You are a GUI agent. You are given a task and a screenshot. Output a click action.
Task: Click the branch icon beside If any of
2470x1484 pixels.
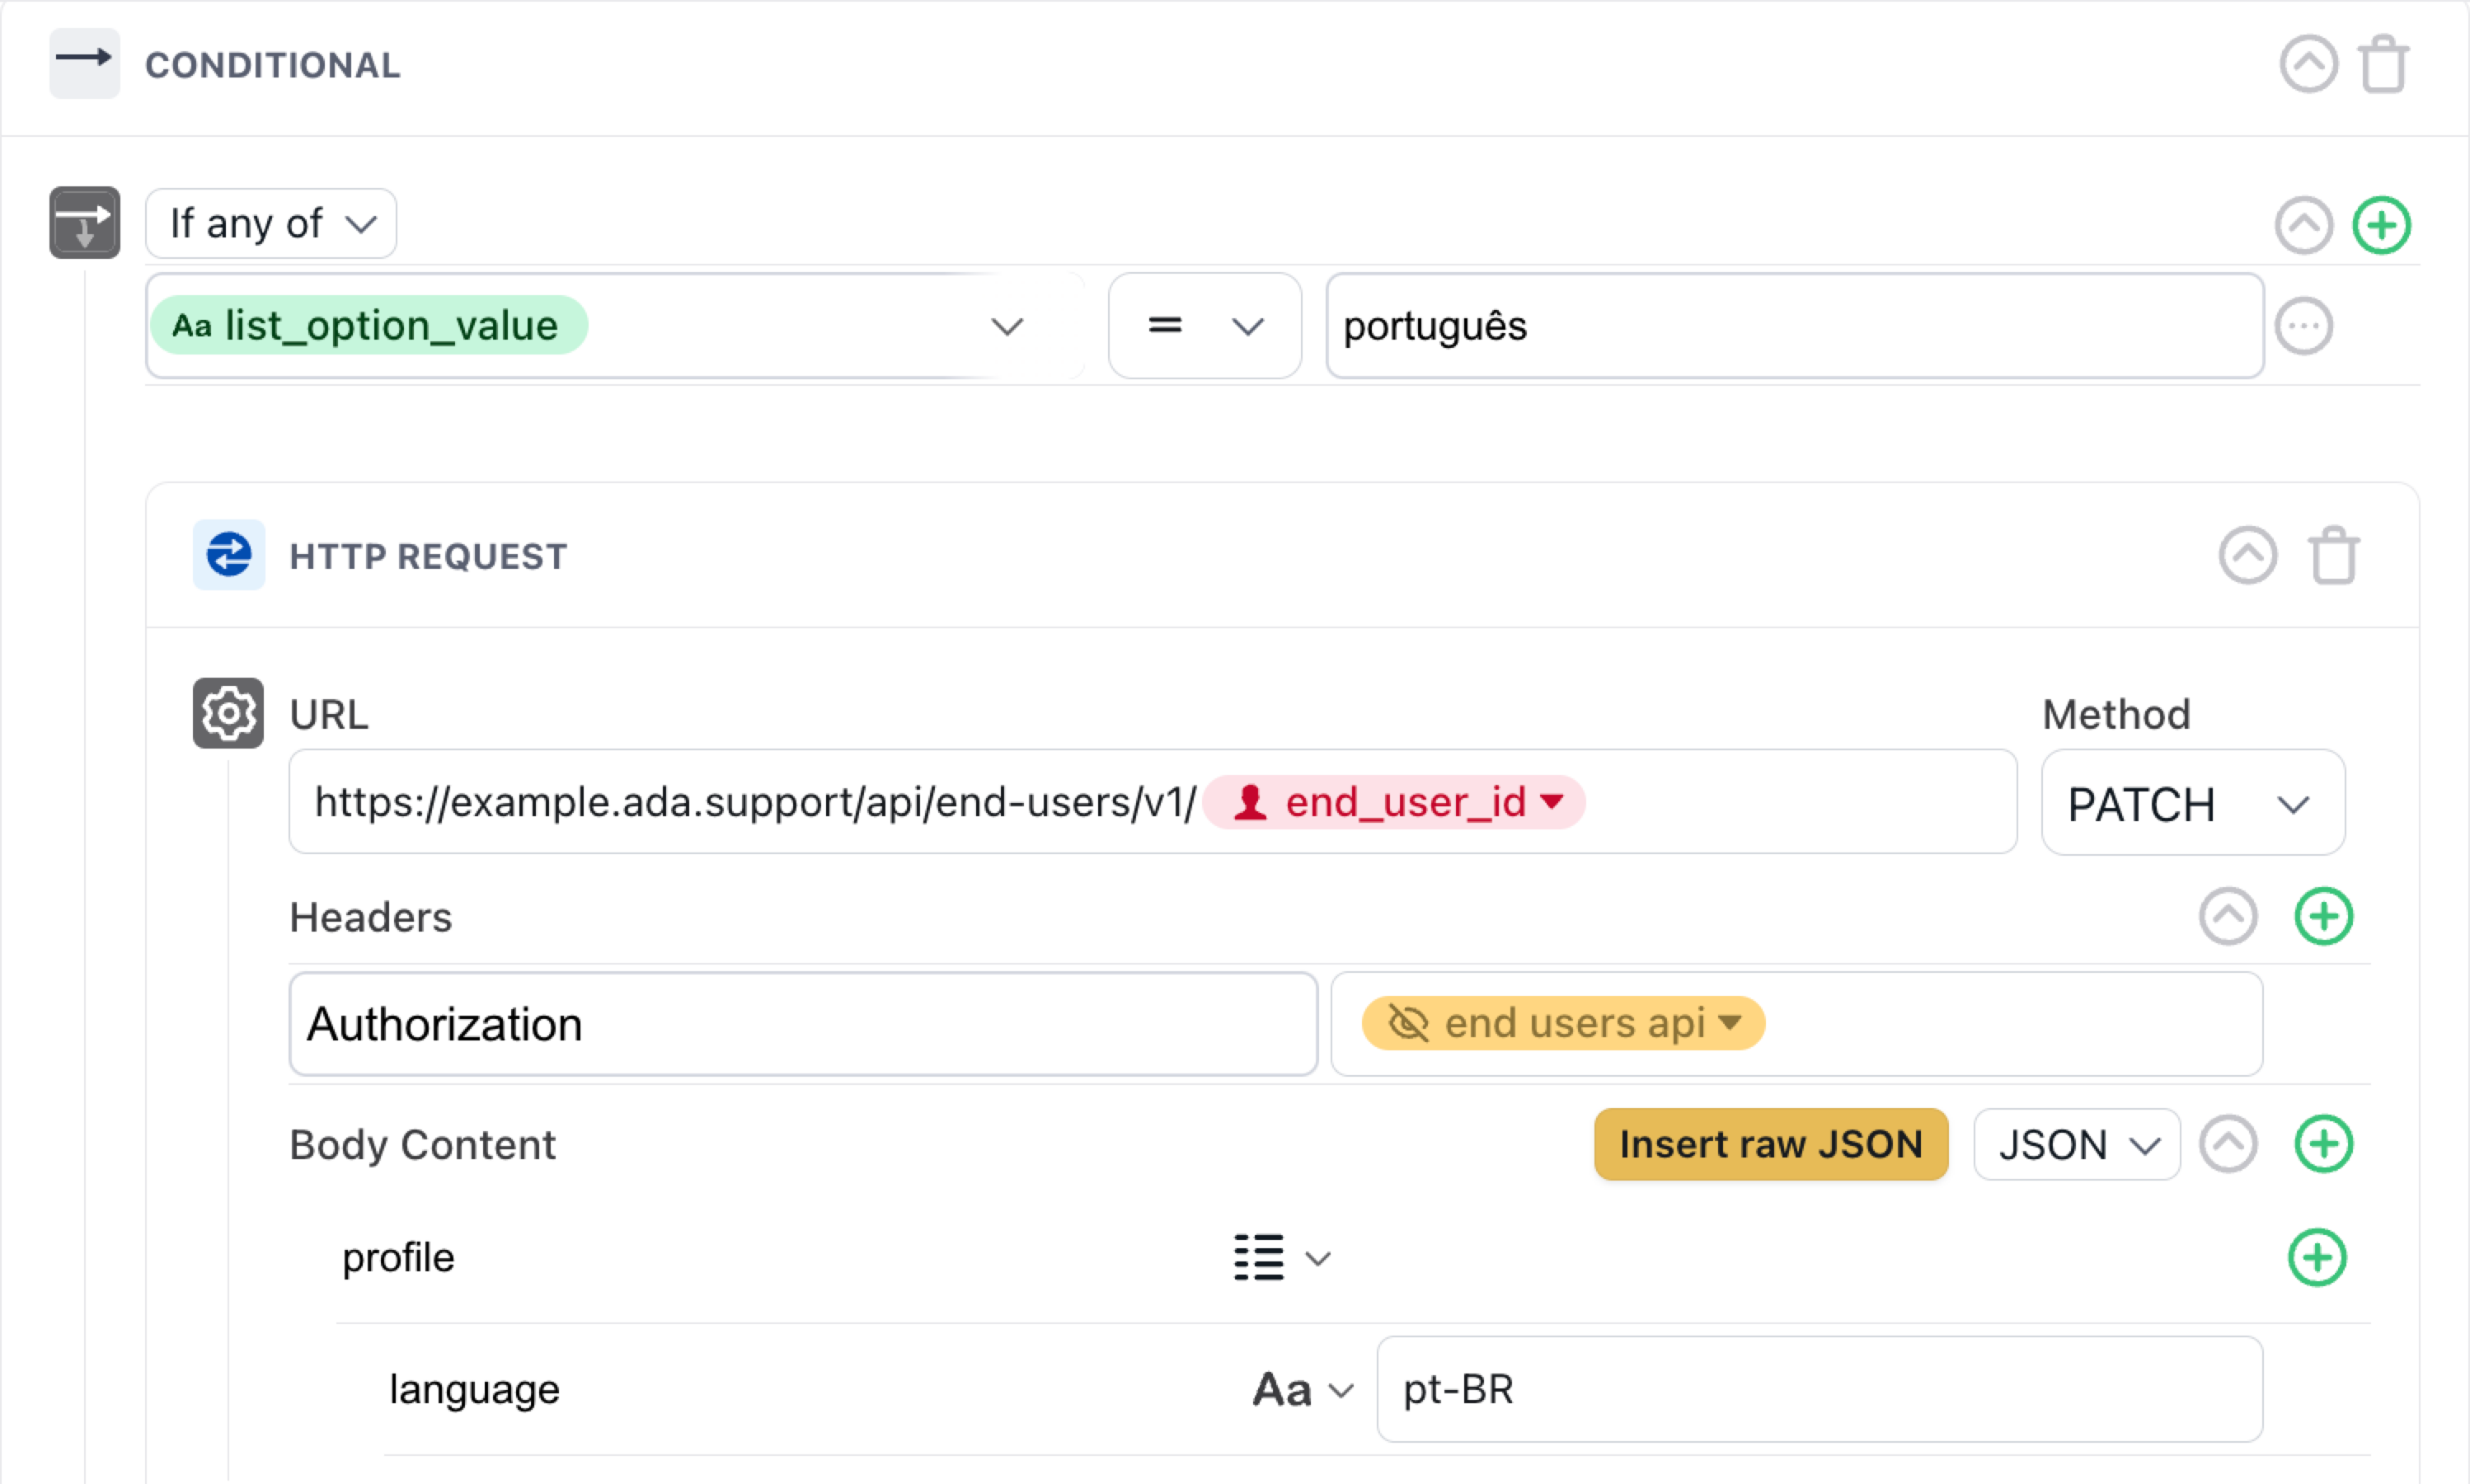coord(84,222)
